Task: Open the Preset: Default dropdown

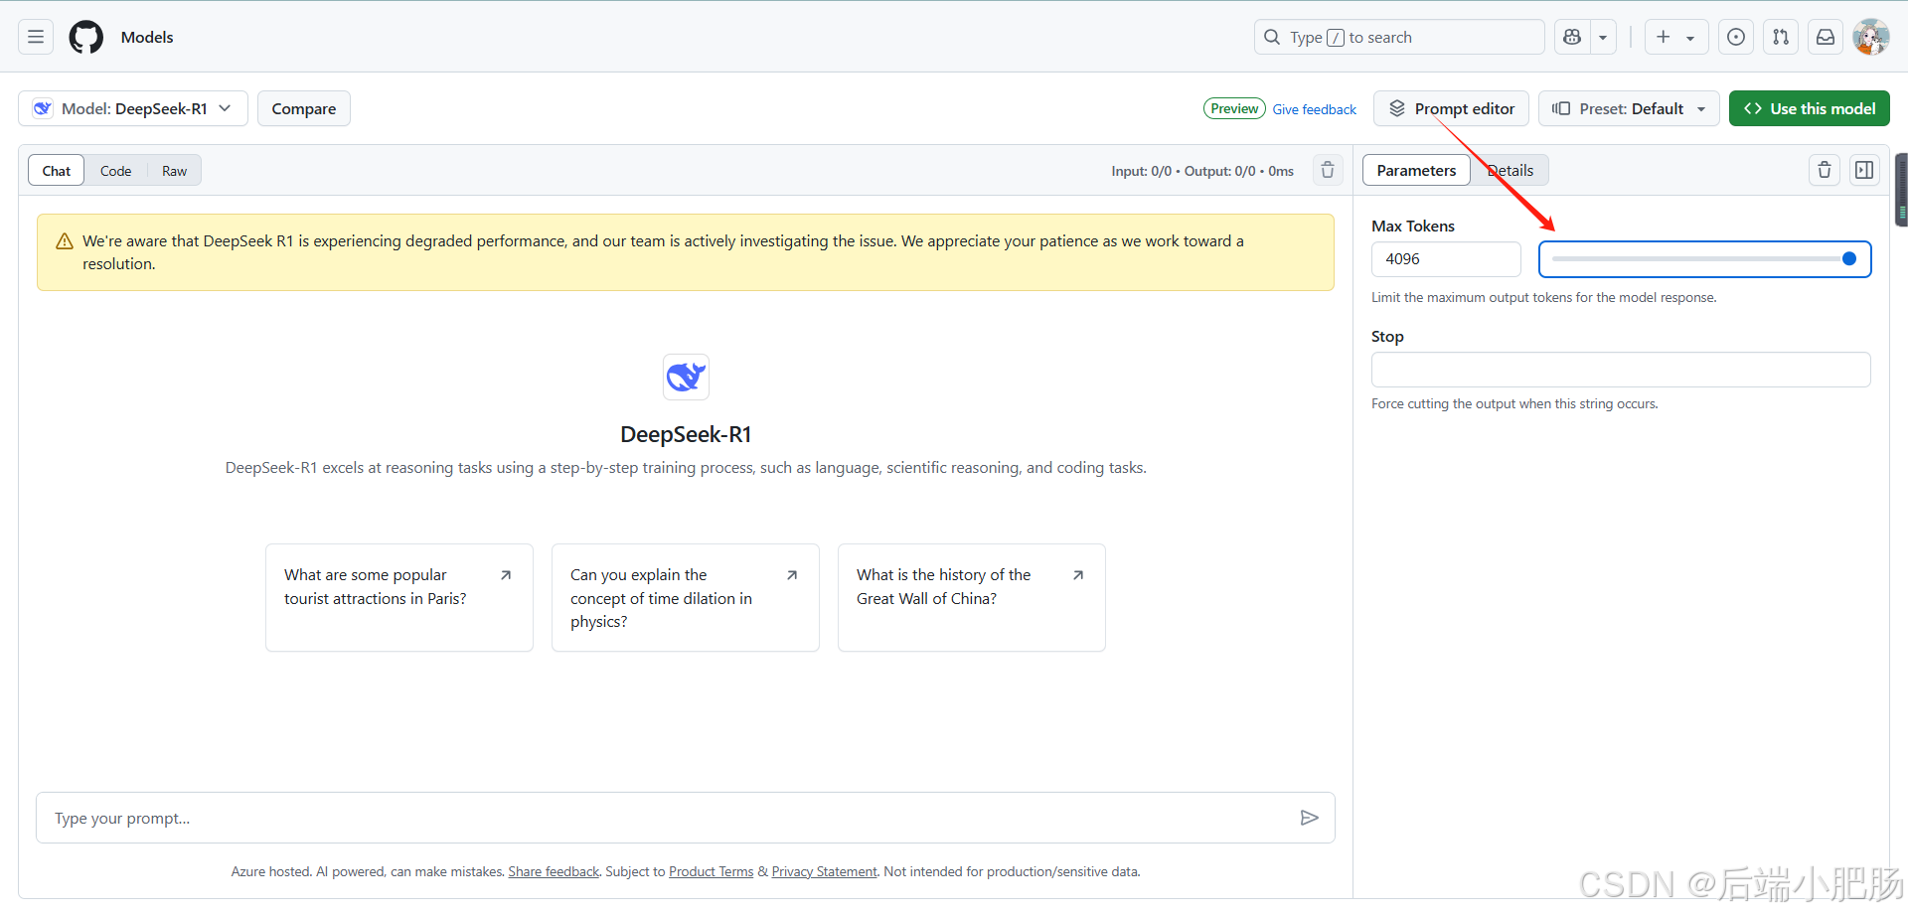Action: (x=1630, y=109)
